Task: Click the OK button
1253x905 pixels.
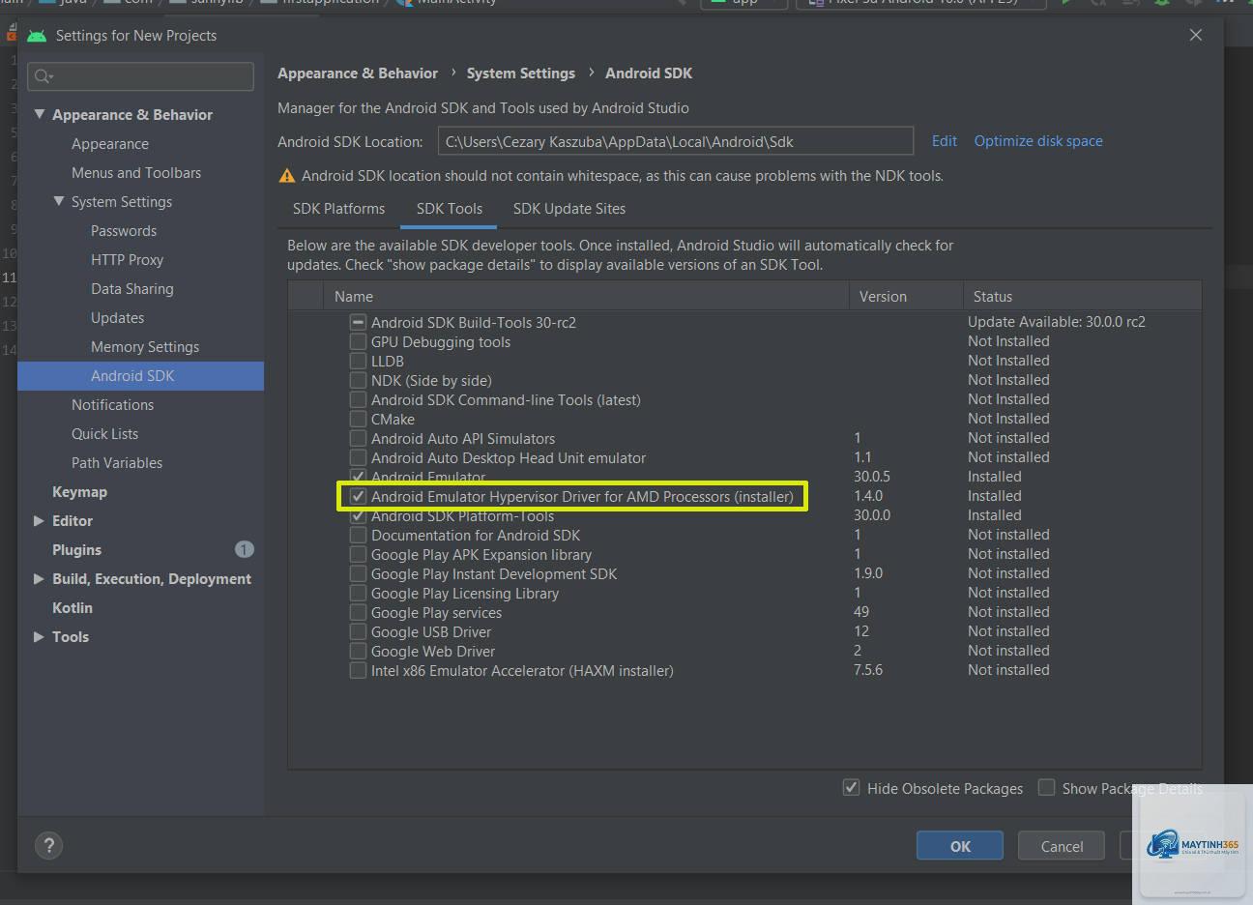Action: 960,846
